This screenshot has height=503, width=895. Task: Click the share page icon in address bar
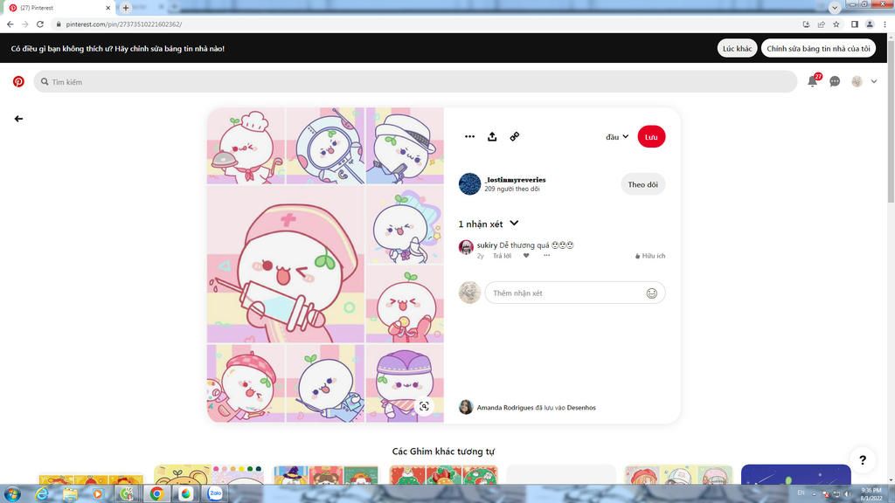(x=822, y=24)
